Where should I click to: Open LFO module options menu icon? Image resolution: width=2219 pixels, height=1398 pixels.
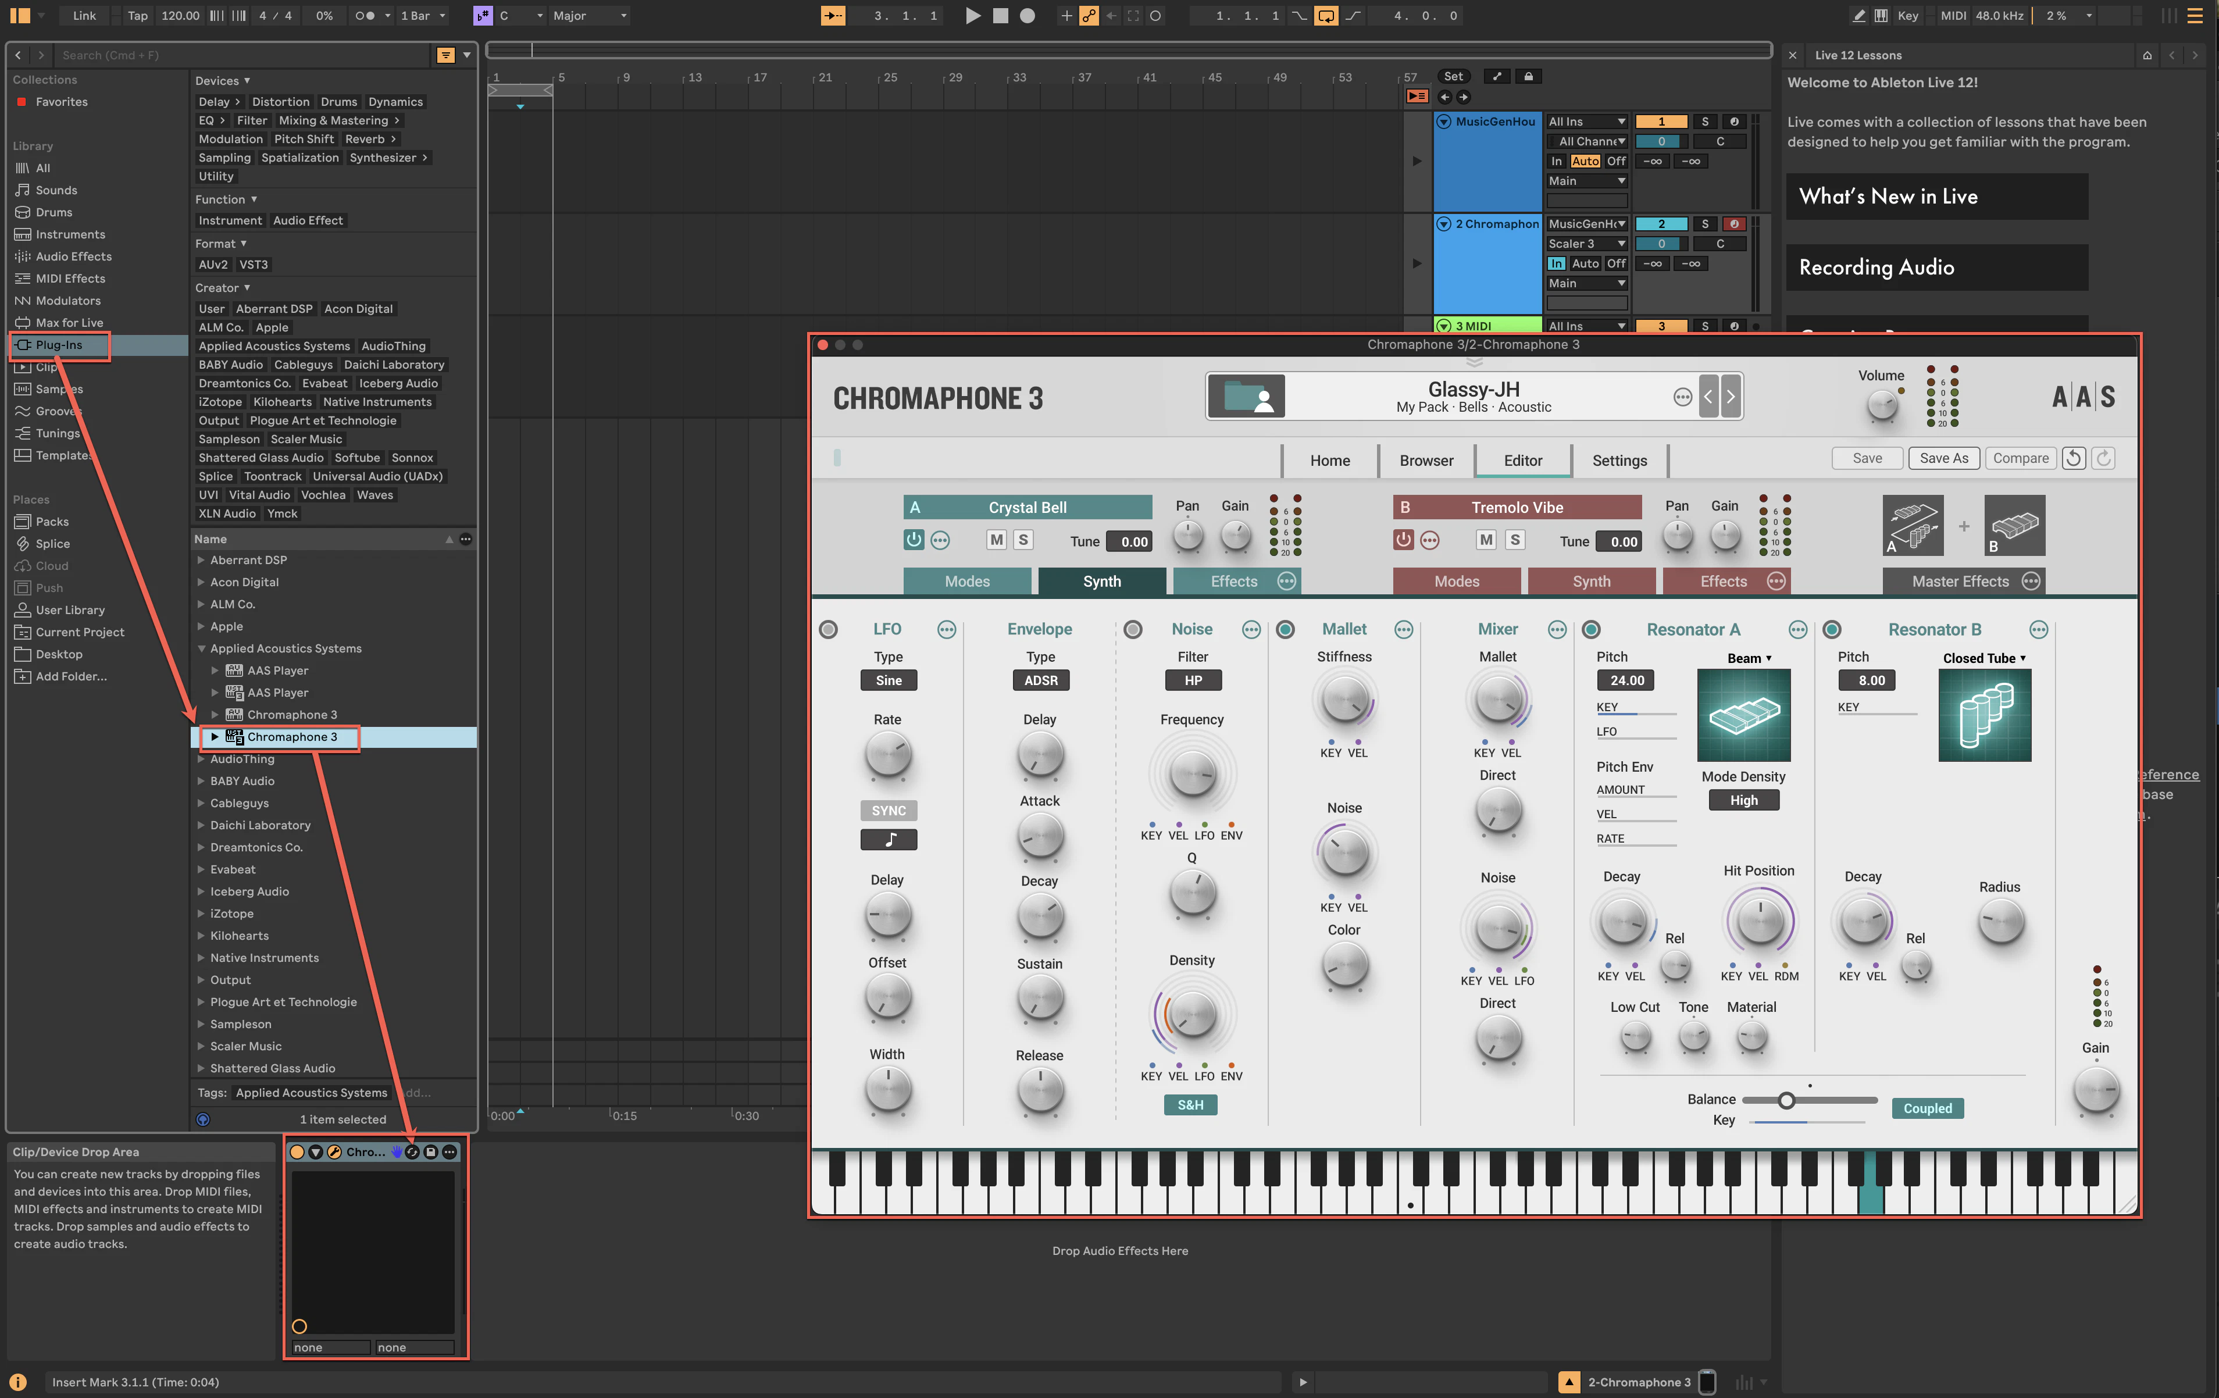pyautogui.click(x=946, y=629)
